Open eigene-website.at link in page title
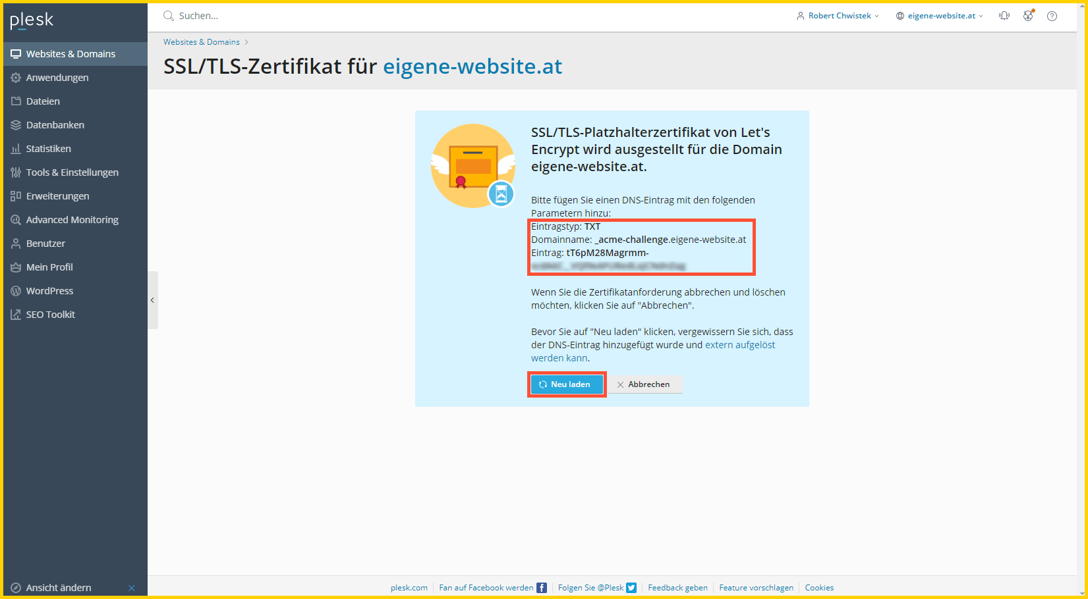The image size is (1088, 599). (472, 66)
